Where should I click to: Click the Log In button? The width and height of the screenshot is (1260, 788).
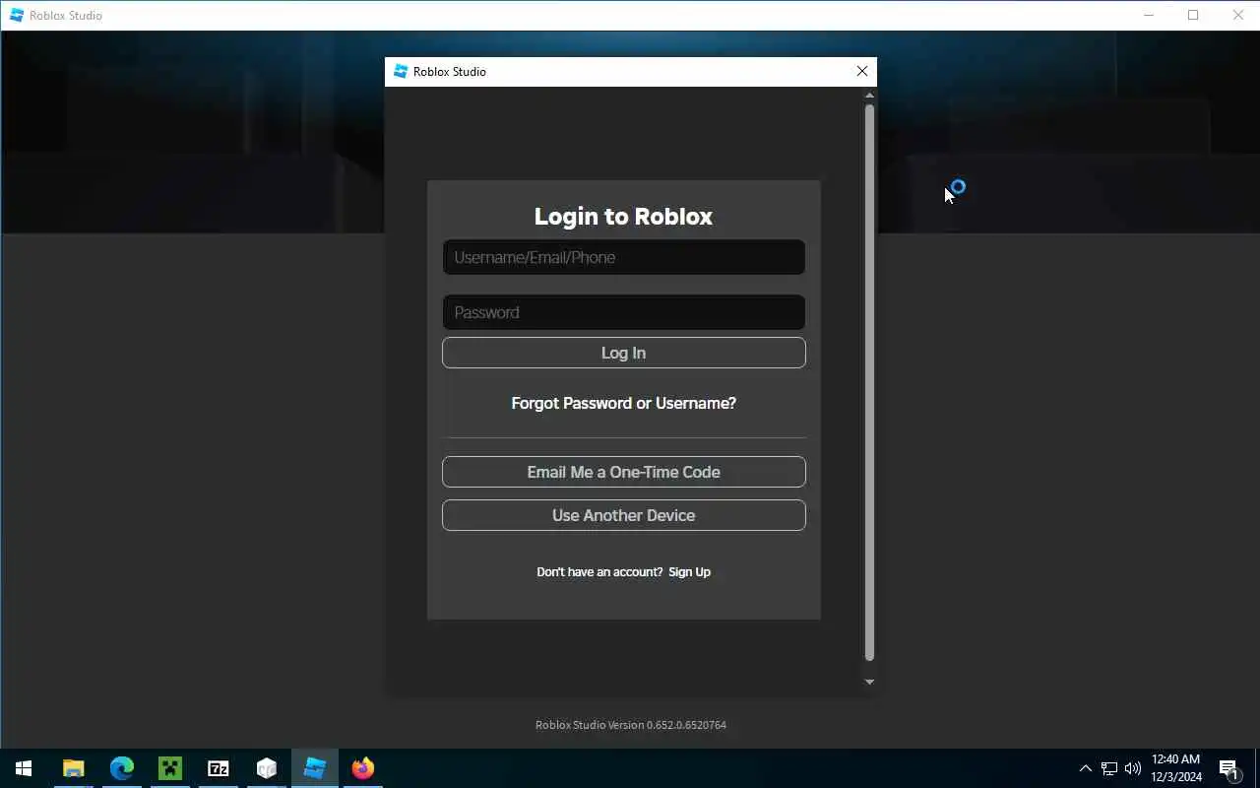[x=623, y=353]
